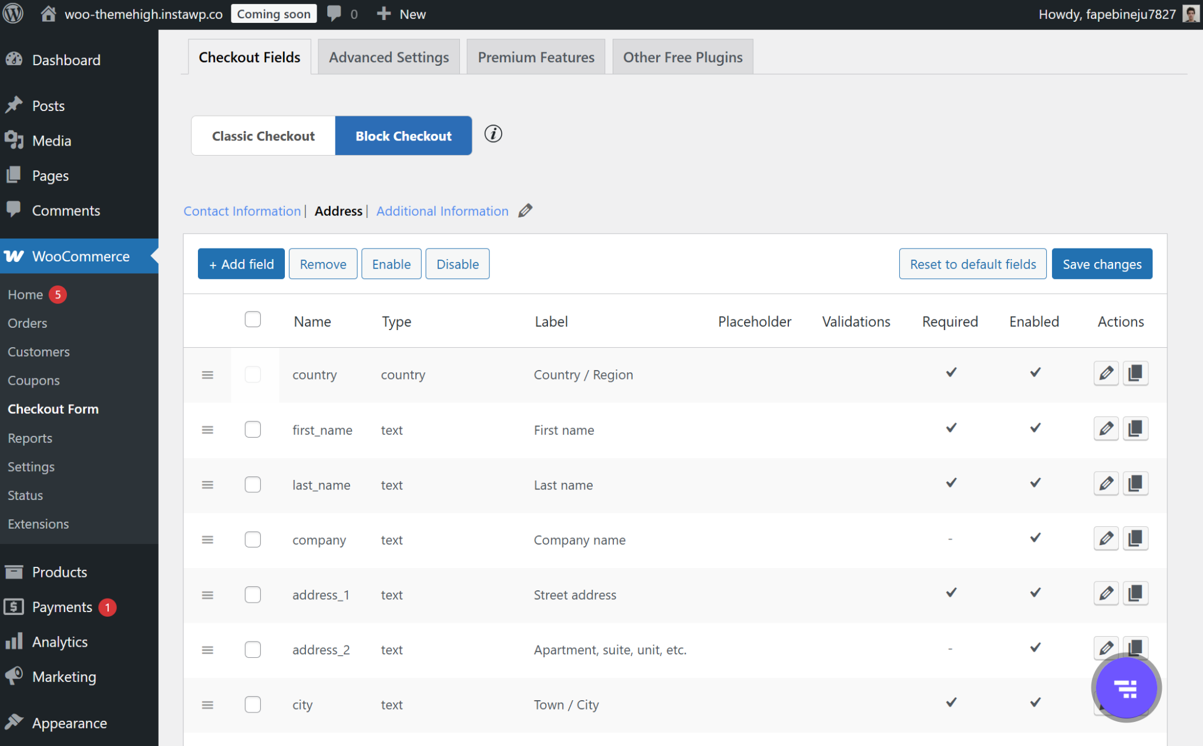Check the select-all checkbox in table header

click(253, 320)
